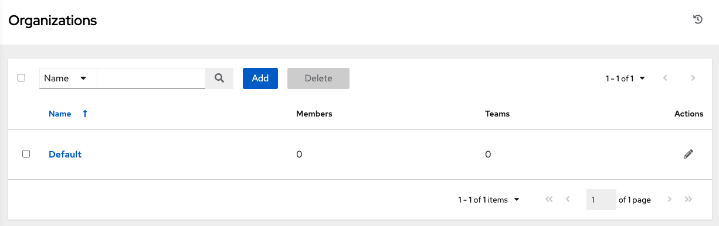Click bottom previous page chevron
This screenshot has width=719, height=226.
pyautogui.click(x=568, y=200)
